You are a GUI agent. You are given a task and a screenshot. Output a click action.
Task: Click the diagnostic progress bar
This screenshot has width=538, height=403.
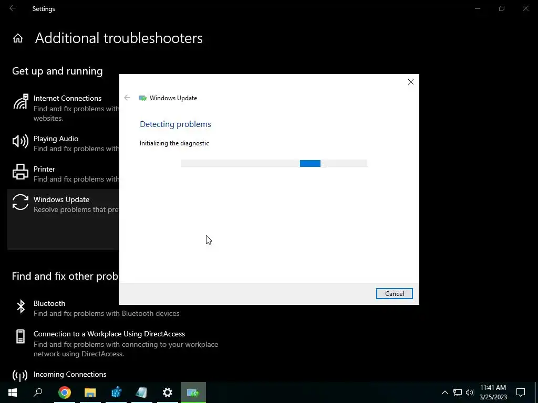click(274, 164)
